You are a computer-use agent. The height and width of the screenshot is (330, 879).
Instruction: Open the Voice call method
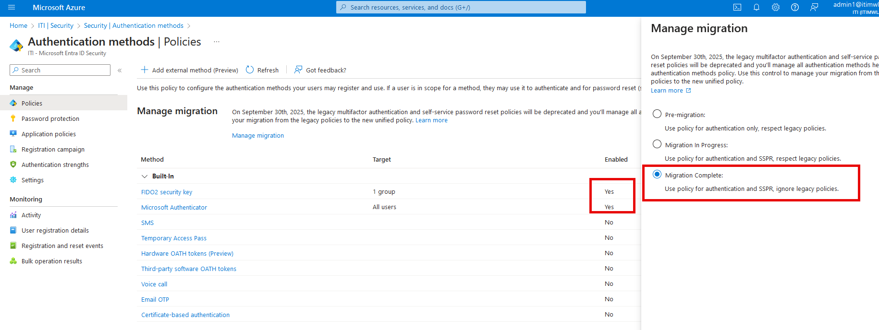coord(154,284)
